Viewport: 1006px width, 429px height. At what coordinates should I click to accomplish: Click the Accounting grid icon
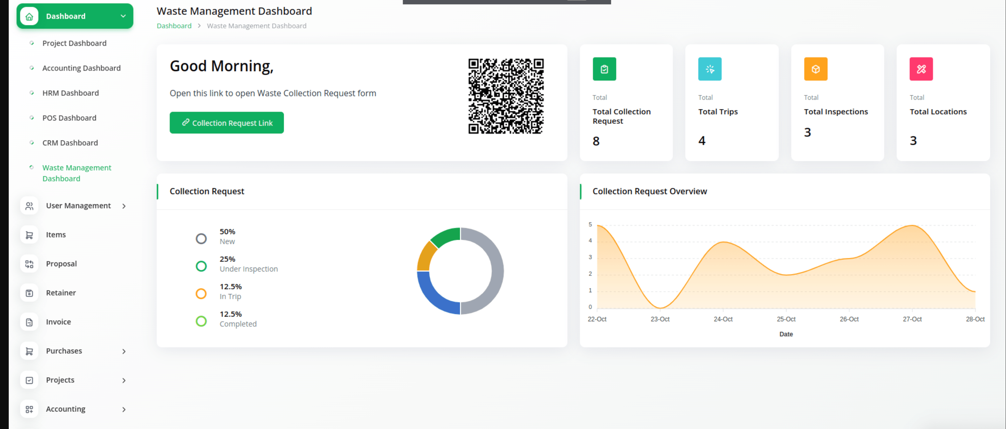click(29, 409)
